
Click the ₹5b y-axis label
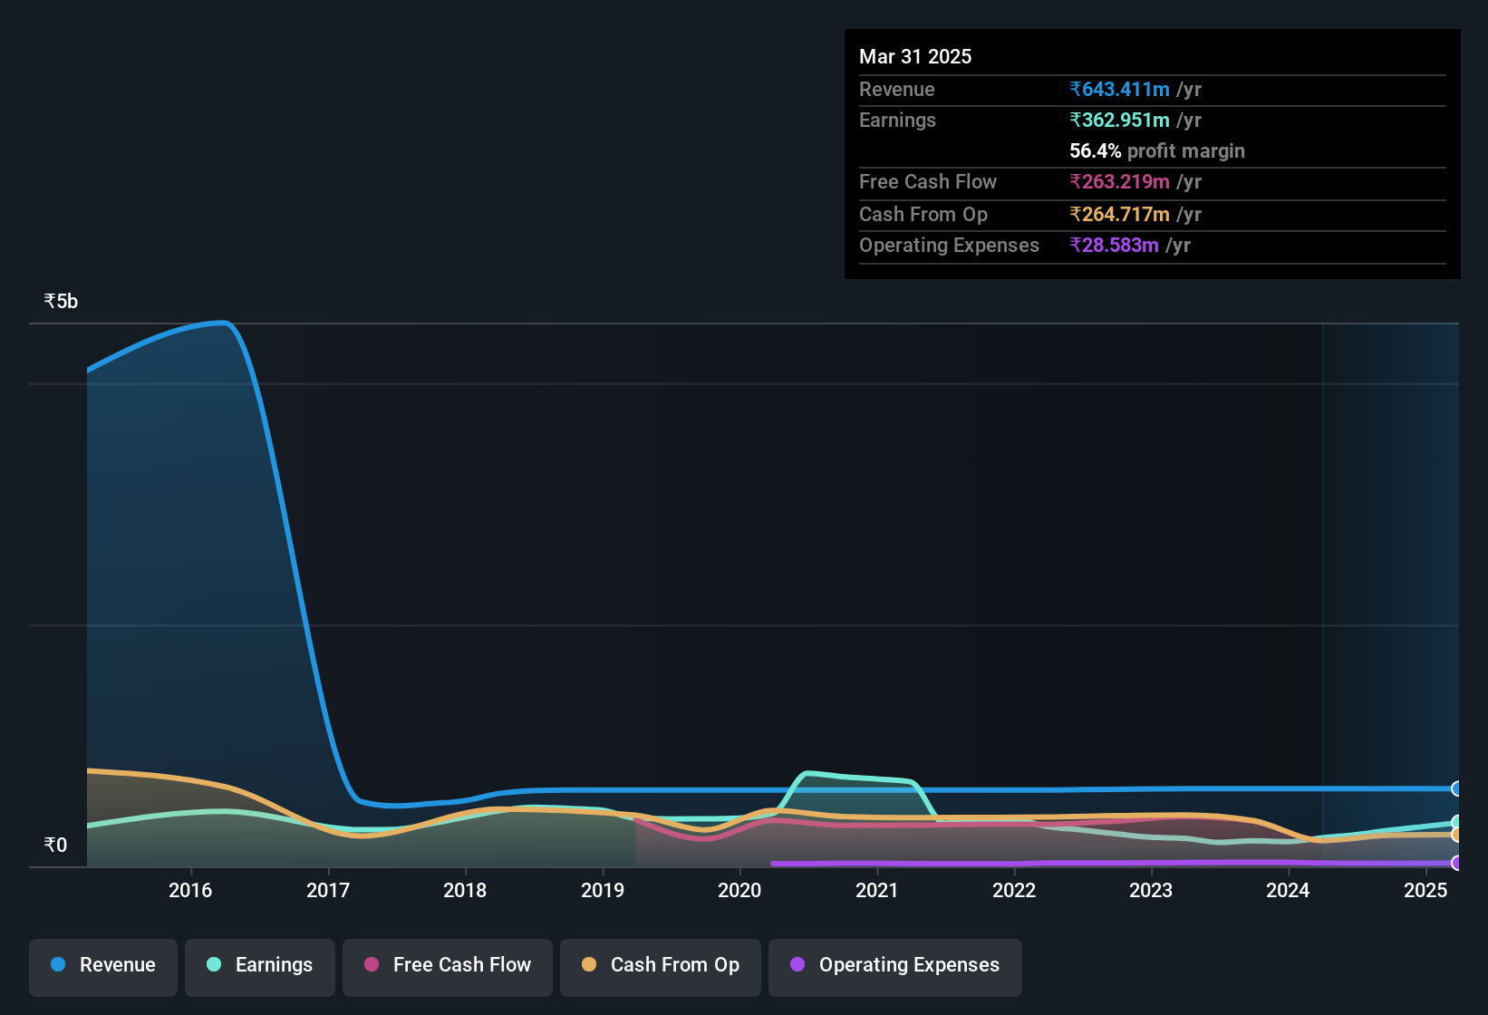click(61, 301)
